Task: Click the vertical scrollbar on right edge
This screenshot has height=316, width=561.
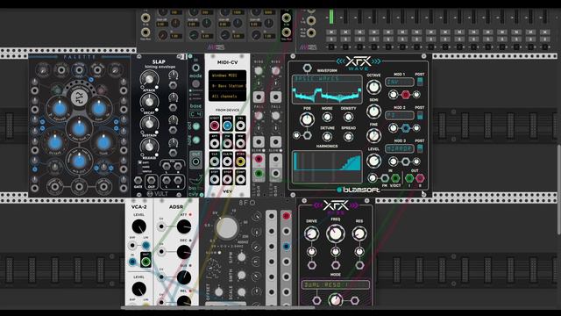Action: click(558, 190)
